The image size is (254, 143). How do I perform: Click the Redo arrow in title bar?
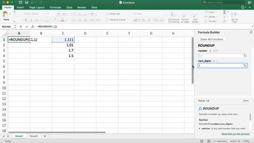(x=41, y=2)
